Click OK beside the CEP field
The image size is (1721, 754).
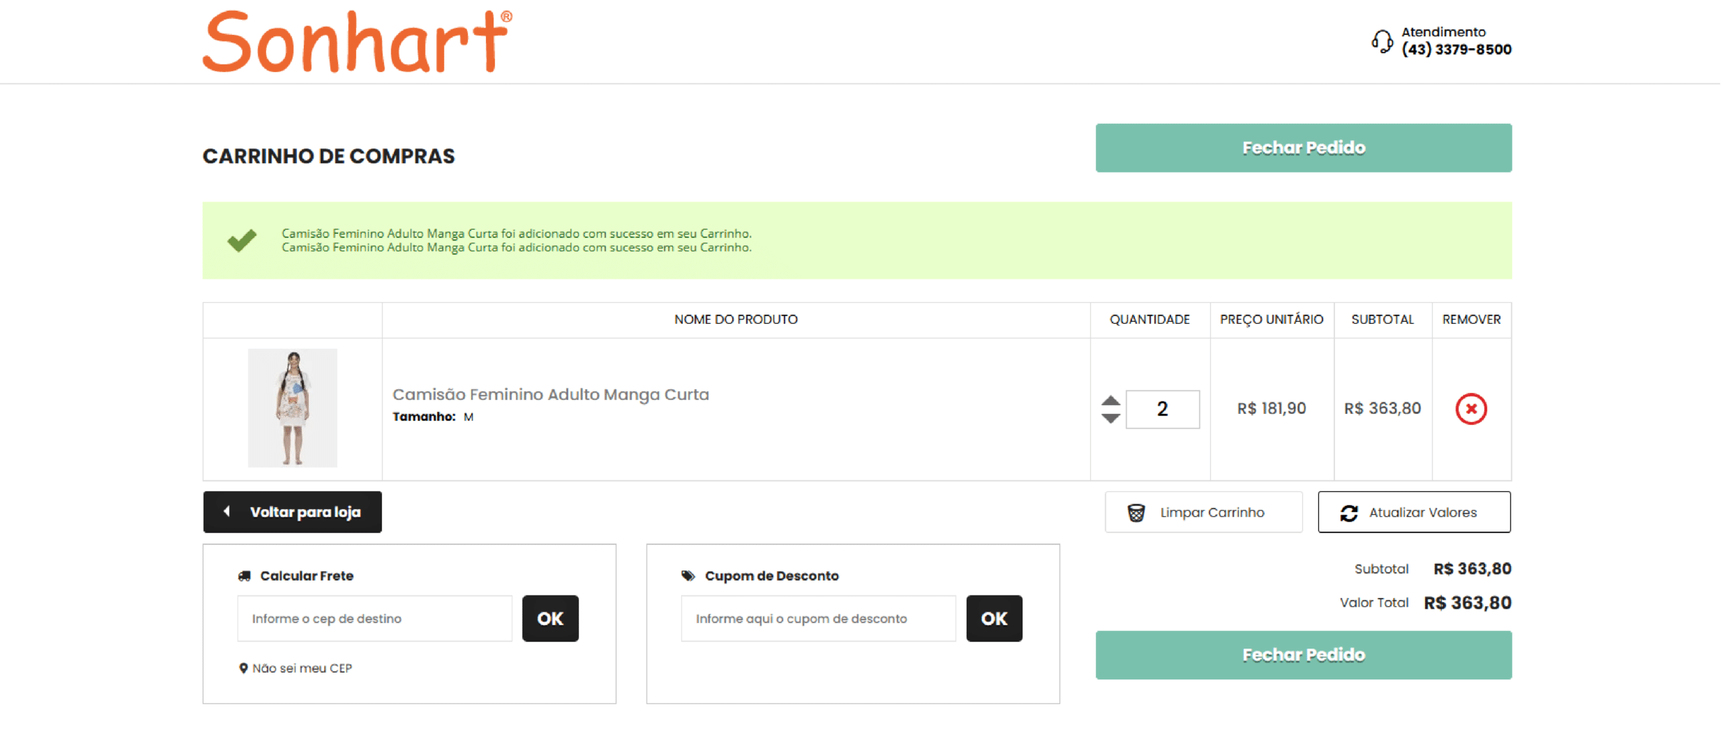coord(550,619)
